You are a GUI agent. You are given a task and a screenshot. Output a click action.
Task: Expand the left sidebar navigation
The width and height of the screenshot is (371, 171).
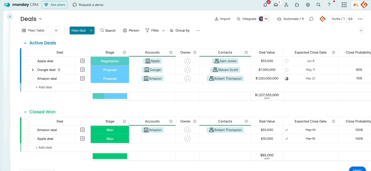(x=10, y=16)
